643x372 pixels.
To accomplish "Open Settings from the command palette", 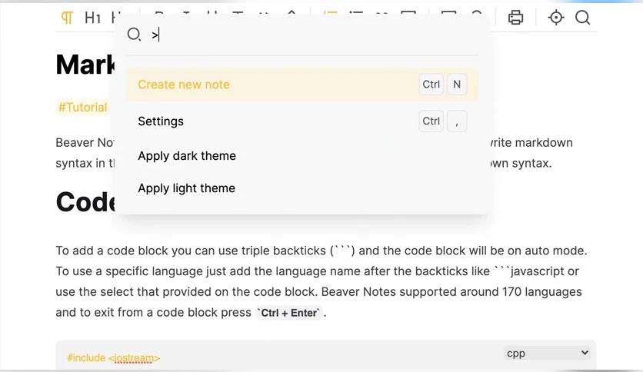I will click(302, 121).
